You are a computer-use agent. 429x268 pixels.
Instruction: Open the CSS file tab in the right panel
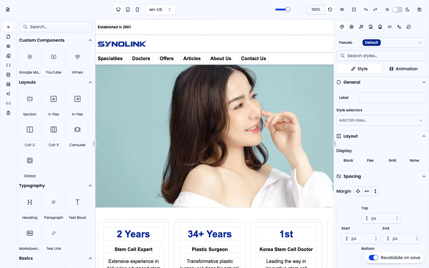pyautogui.click(x=371, y=27)
